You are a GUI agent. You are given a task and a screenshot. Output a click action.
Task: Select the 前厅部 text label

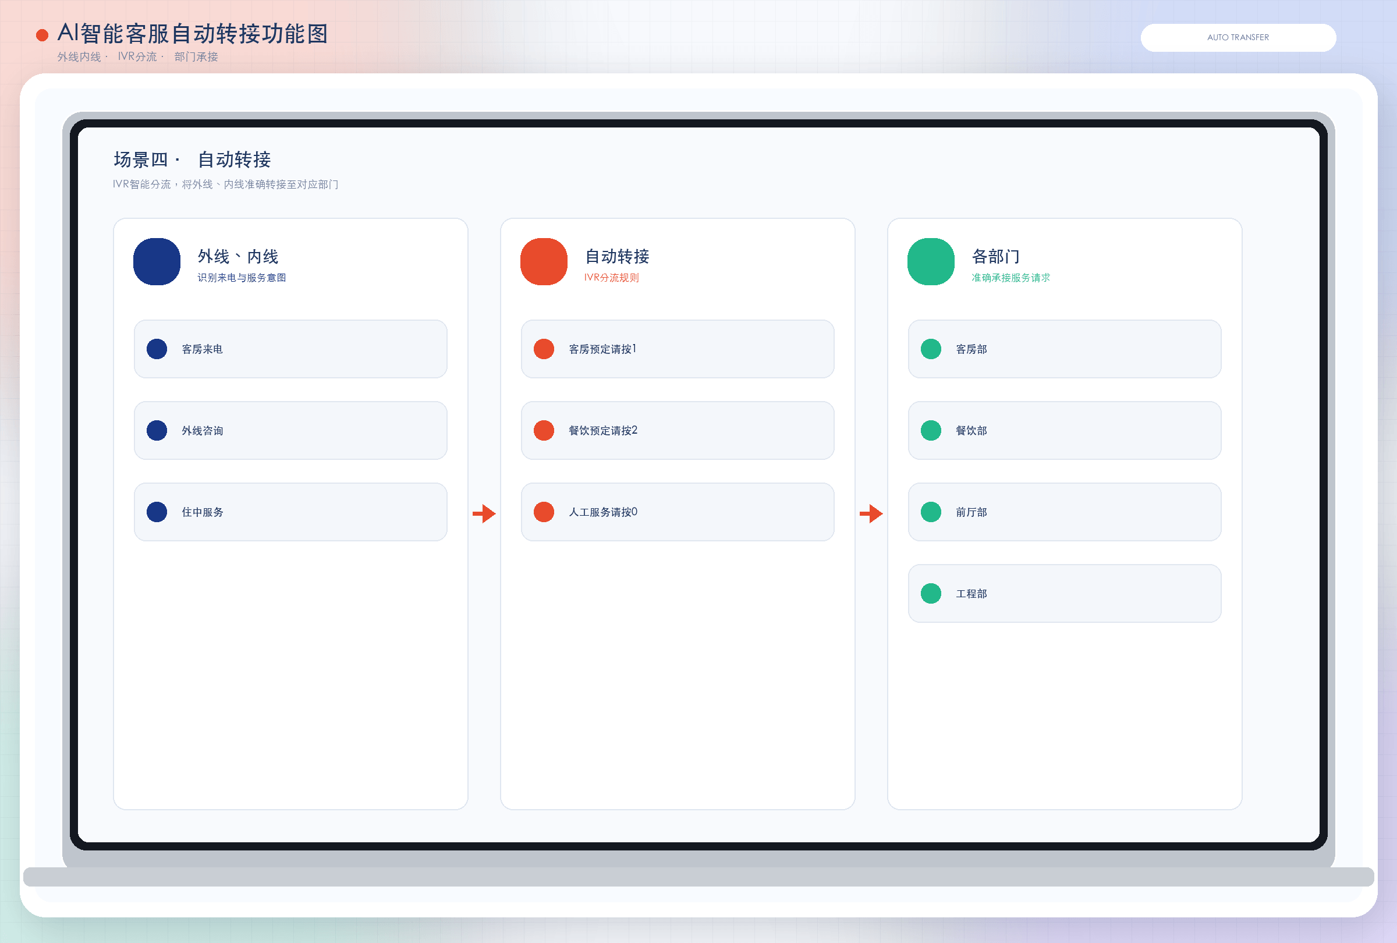pos(971,512)
